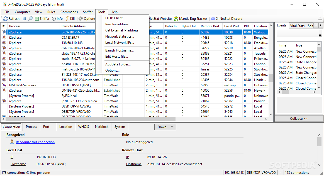
Task: Select the 136.244.103.204.vultr.com row
Action: tap(135, 80)
